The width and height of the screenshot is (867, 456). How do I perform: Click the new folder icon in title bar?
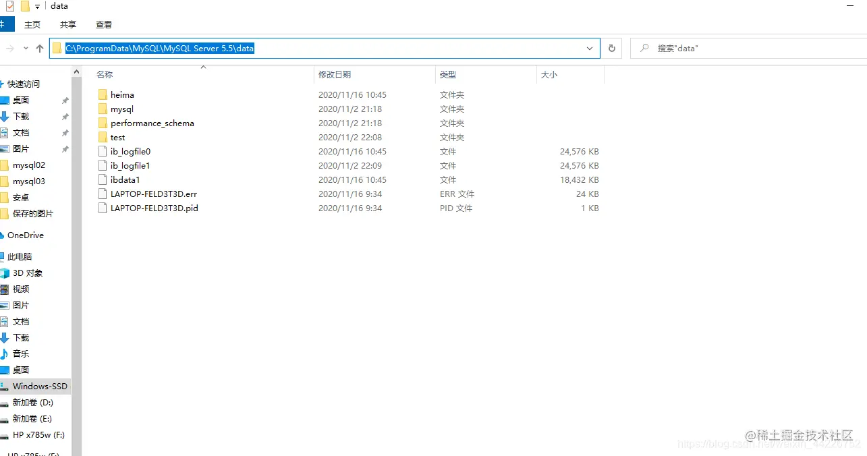point(25,6)
